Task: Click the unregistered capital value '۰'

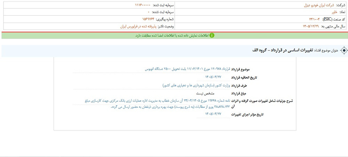Action: click(x=149, y=12)
